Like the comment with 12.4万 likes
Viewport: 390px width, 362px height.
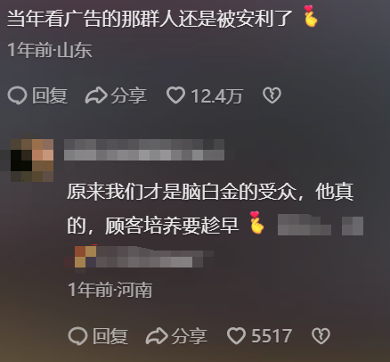coord(175,95)
